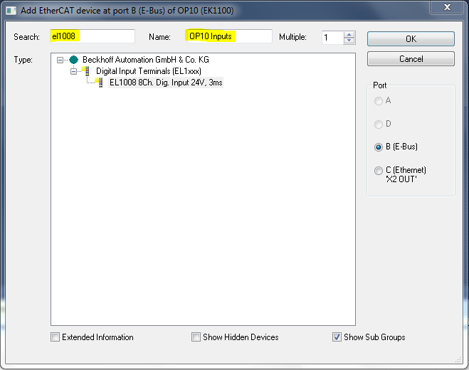This screenshot has height=370, width=469.
Task: Focus the Search field containing el1008
Action: pos(93,36)
